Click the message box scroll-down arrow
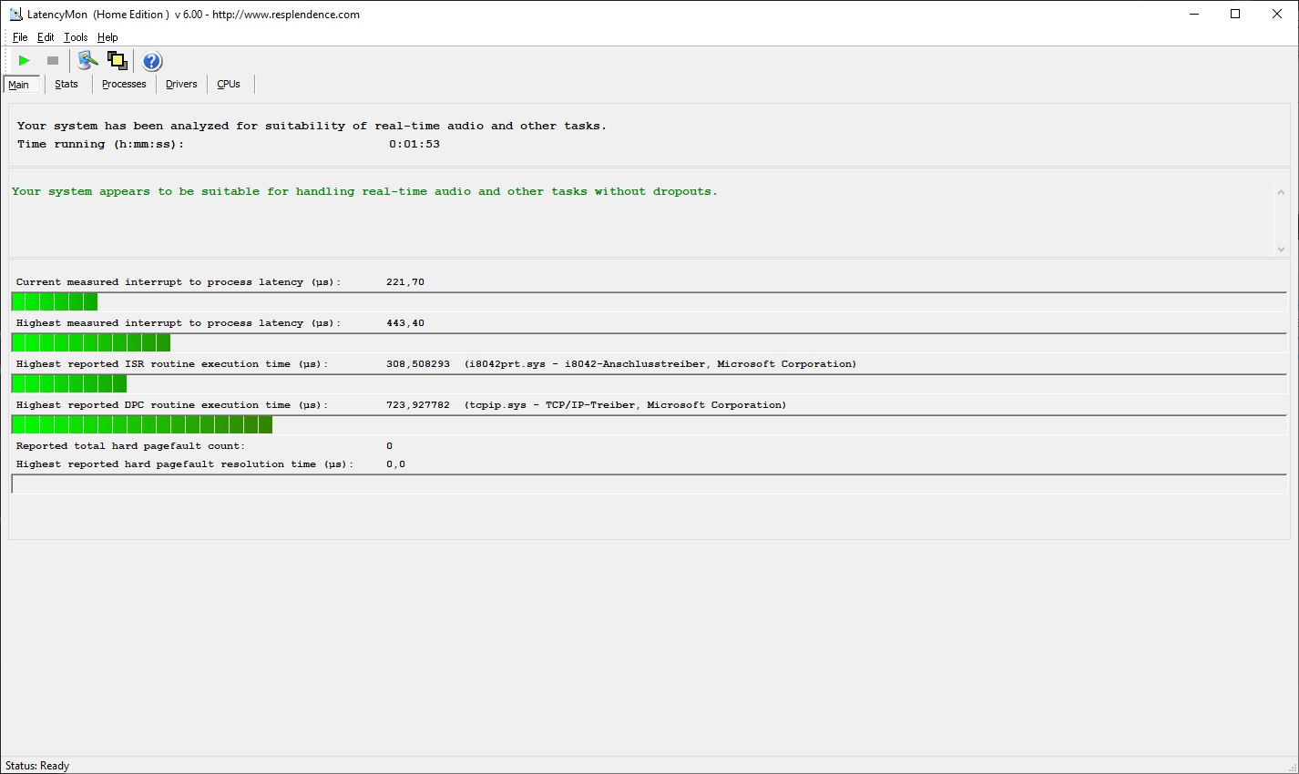This screenshot has width=1299, height=774. click(x=1281, y=249)
